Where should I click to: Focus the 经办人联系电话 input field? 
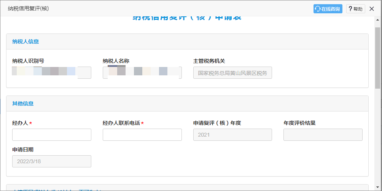[x=142, y=135]
